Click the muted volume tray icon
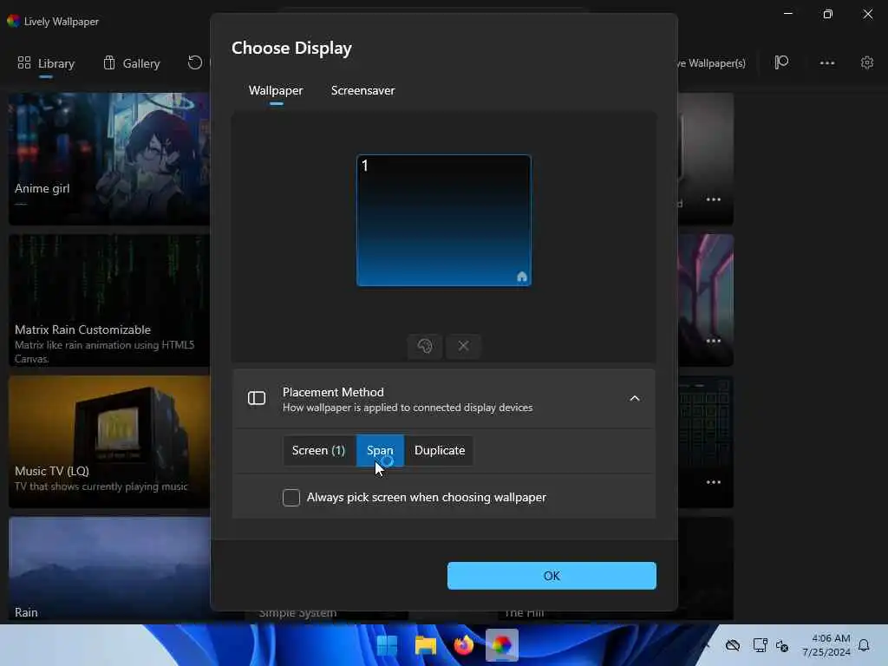The image size is (888, 666). pos(783,645)
